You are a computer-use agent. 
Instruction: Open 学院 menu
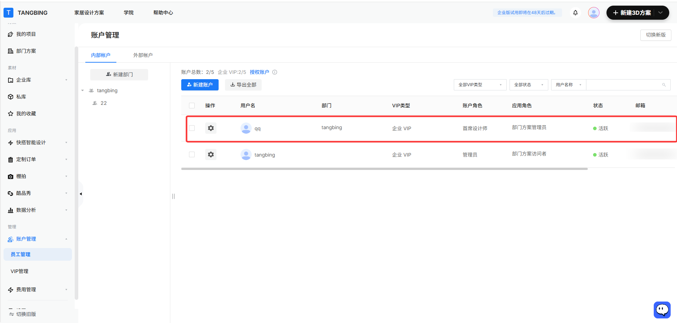click(129, 13)
